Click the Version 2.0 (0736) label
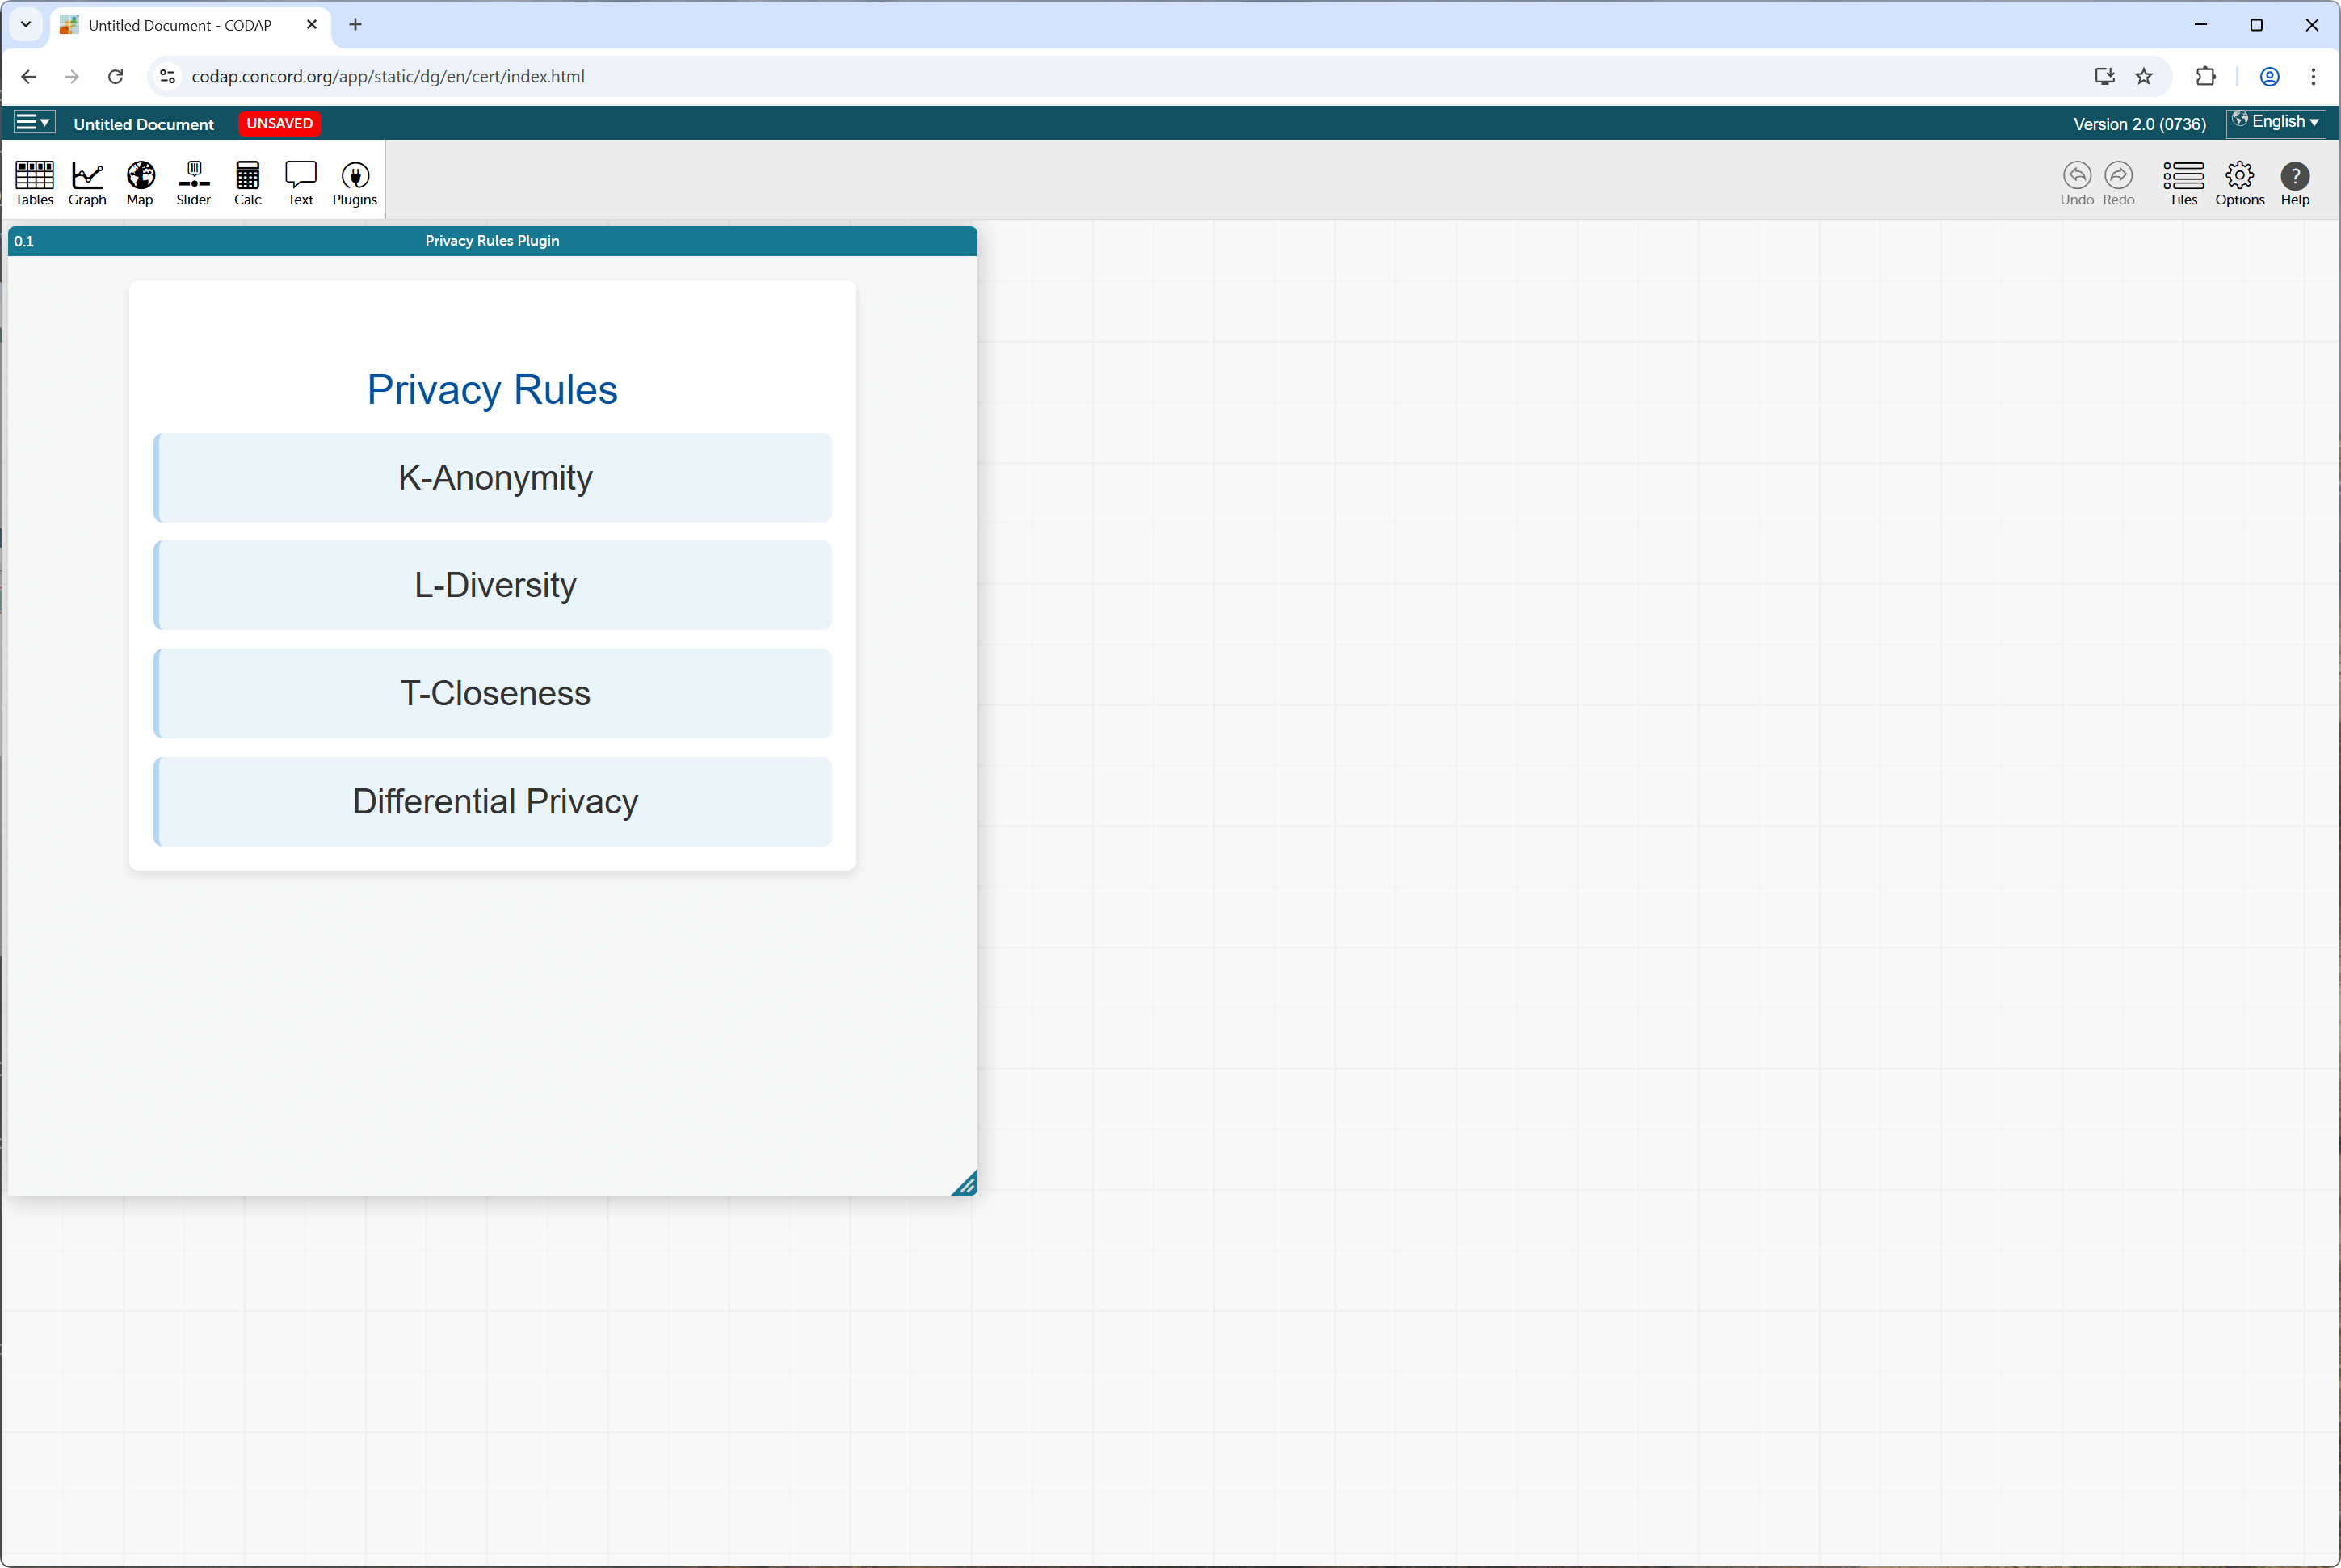 [2139, 124]
